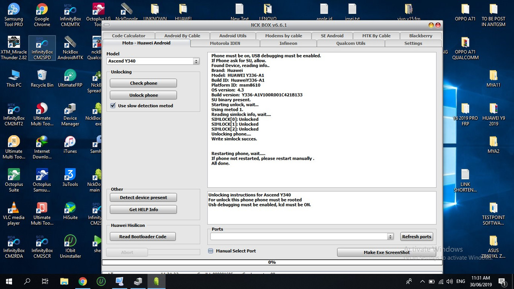The height and width of the screenshot is (289, 514).
Task: Open Octoplus Suite desktop icon
Action: point(14,181)
